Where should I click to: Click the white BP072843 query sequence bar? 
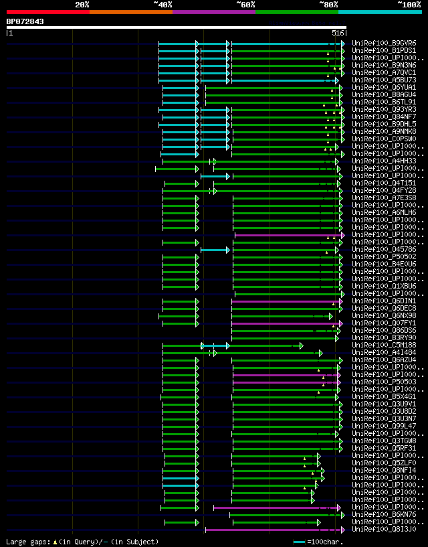[177, 27]
